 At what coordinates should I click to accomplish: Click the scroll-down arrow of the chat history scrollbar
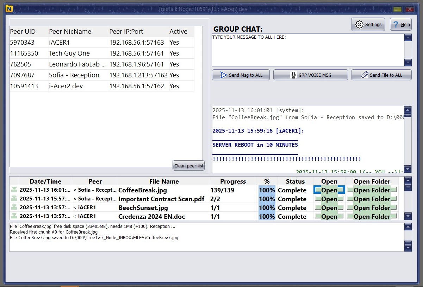click(408, 169)
